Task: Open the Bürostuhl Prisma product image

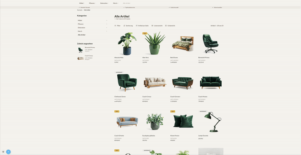Action: point(211,44)
